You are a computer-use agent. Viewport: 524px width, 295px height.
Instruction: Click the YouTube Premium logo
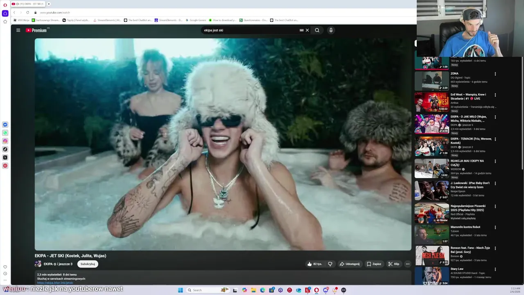click(x=36, y=30)
